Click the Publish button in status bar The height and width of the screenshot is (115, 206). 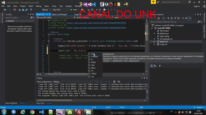pos(200,107)
